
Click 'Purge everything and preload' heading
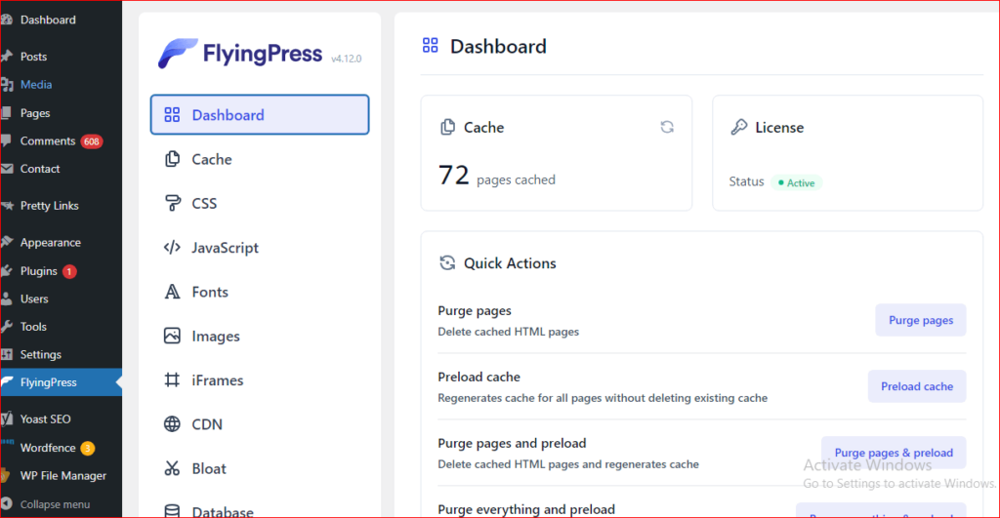pyautogui.click(x=526, y=509)
